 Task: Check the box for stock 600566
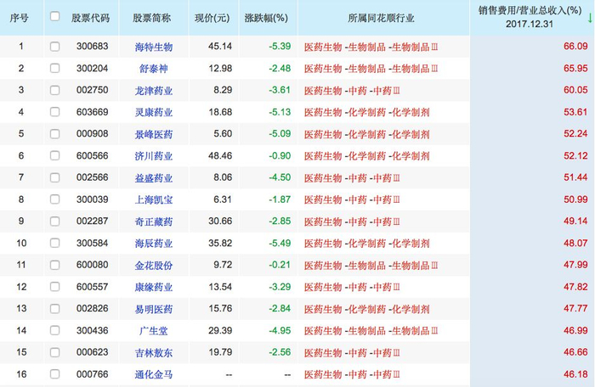pyautogui.click(x=55, y=156)
